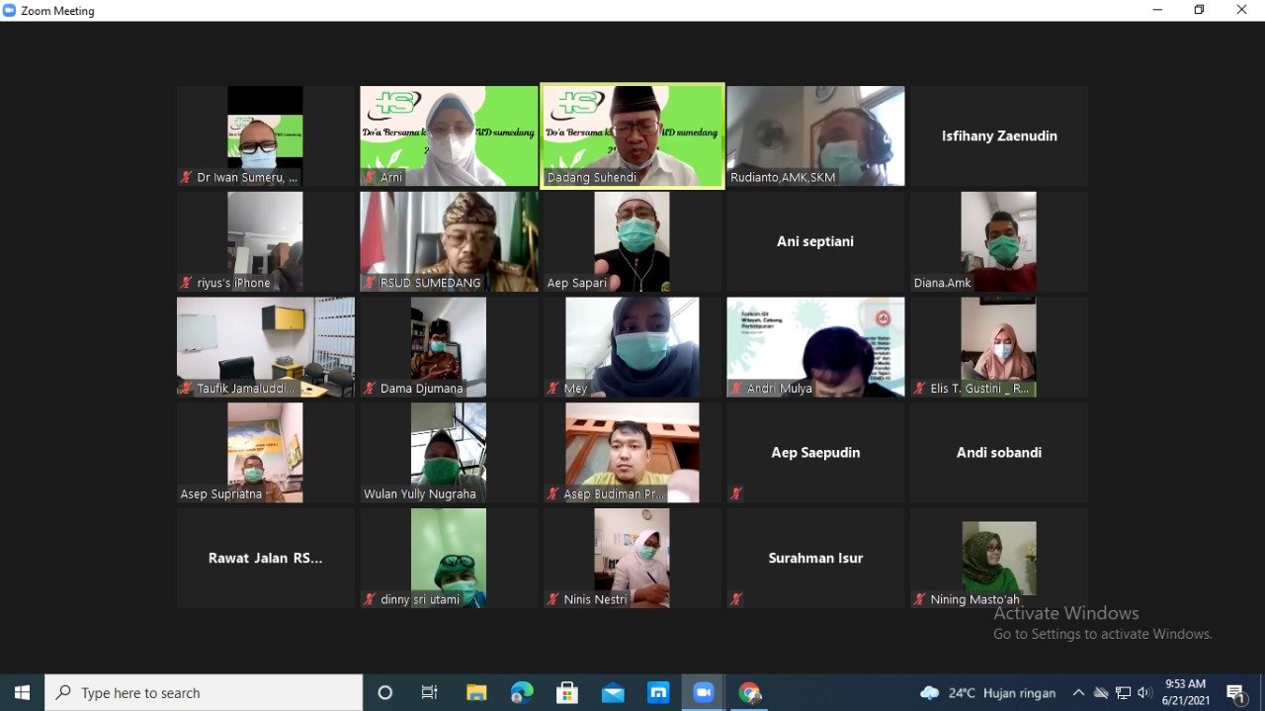Open the volume control in system tray
Viewport: 1265px width, 711px height.
point(1144,693)
